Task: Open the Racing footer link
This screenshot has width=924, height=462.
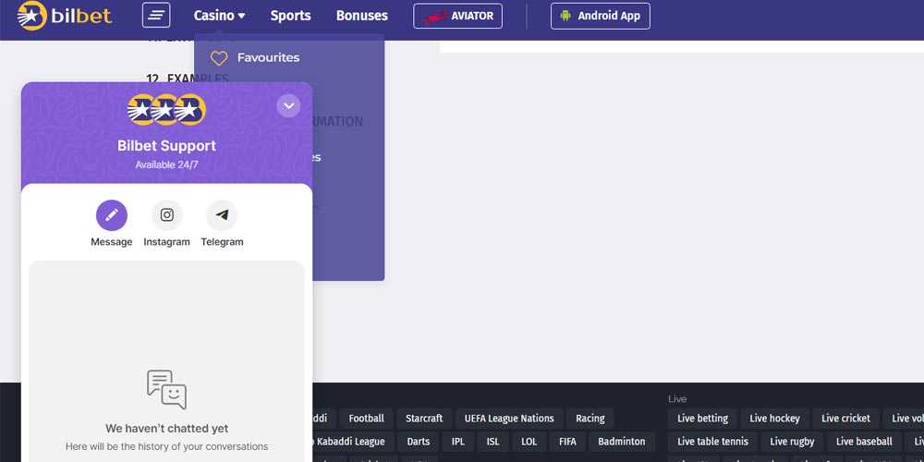Action: coord(590,419)
